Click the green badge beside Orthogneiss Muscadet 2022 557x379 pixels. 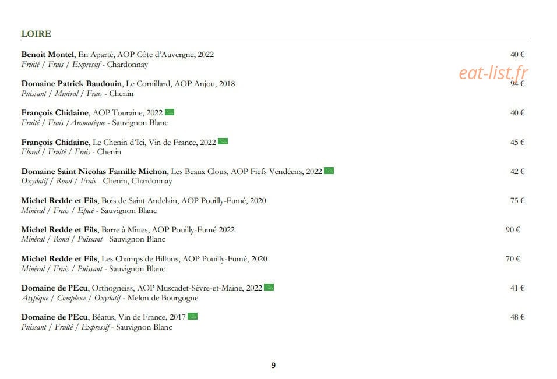coord(269,287)
